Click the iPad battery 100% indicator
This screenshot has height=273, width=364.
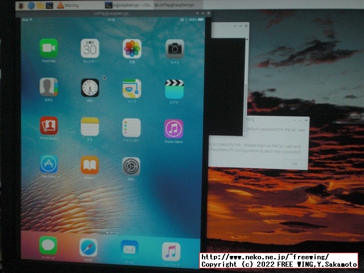click(x=196, y=20)
